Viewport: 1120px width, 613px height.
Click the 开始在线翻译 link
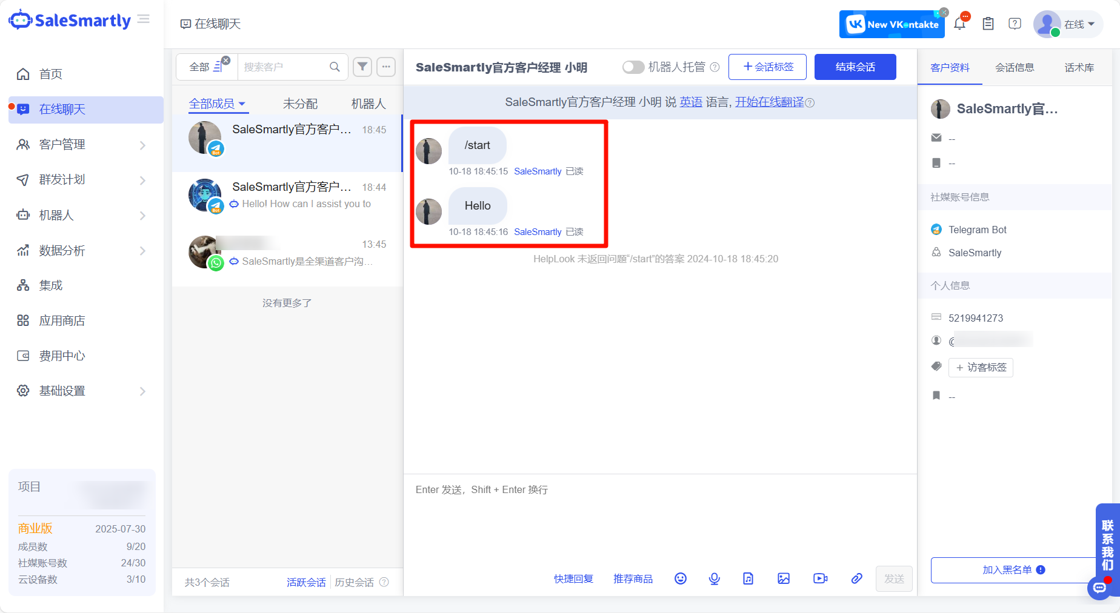click(768, 102)
